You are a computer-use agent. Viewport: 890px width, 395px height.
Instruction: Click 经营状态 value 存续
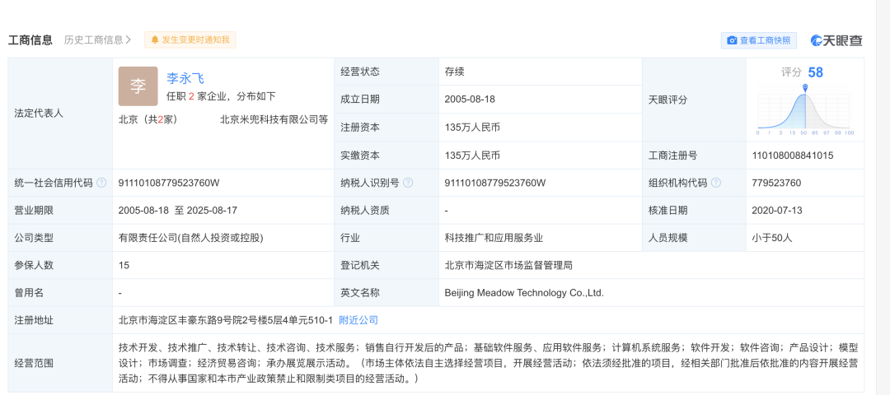point(455,72)
